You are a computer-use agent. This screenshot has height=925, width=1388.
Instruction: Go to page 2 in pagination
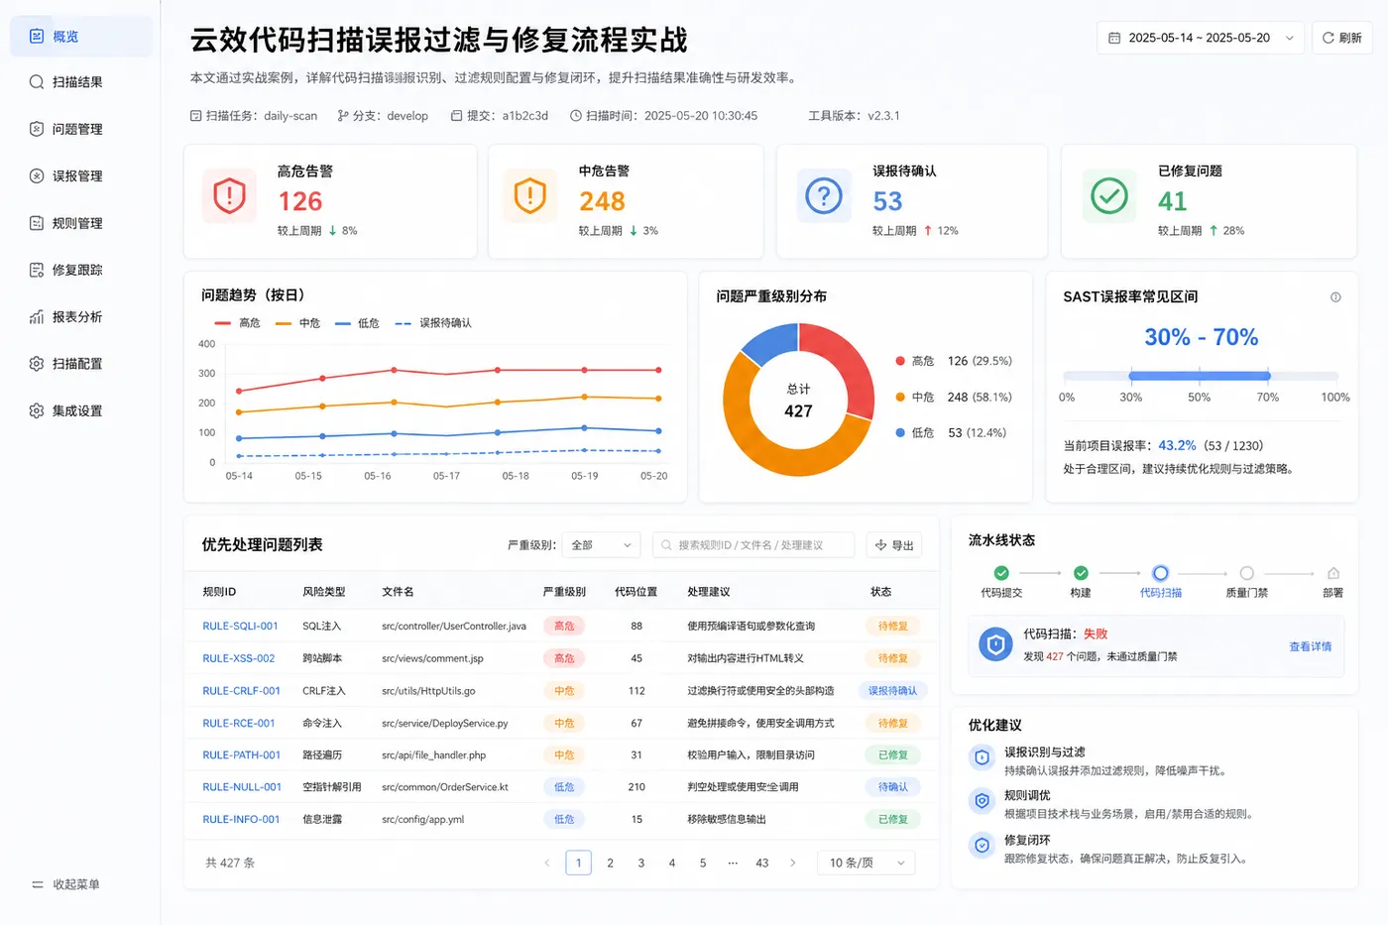610,863
